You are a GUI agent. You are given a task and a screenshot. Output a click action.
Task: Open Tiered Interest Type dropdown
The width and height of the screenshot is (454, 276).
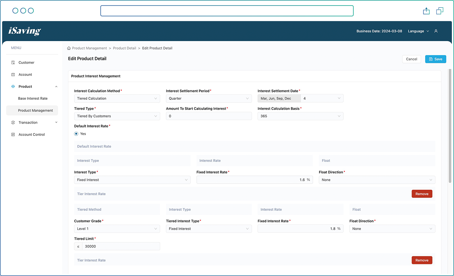tap(209, 229)
